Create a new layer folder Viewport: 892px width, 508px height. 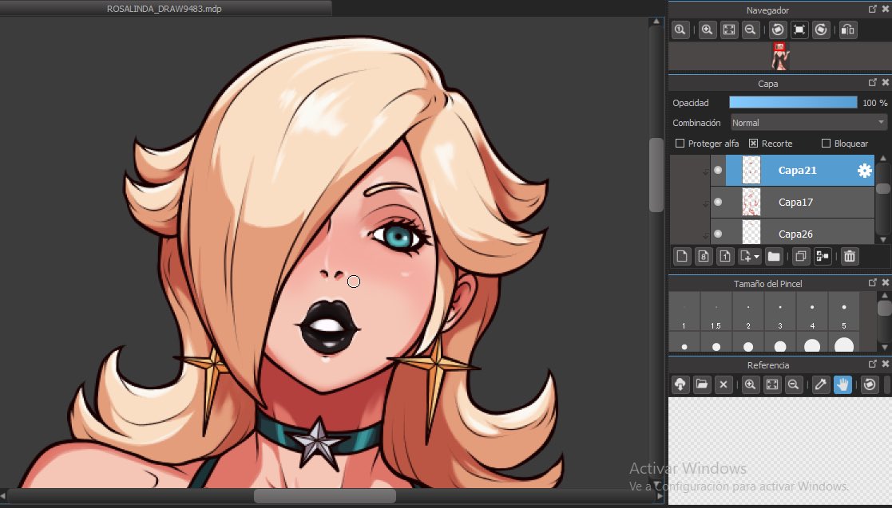(774, 256)
